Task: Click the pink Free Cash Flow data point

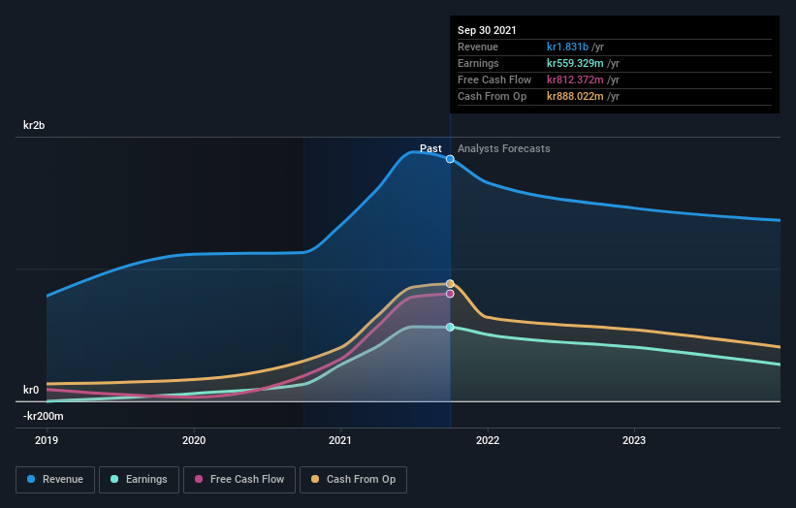Action: pyautogui.click(x=450, y=294)
